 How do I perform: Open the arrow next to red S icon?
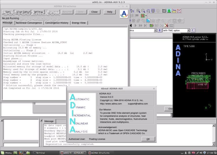coord(146,16)
